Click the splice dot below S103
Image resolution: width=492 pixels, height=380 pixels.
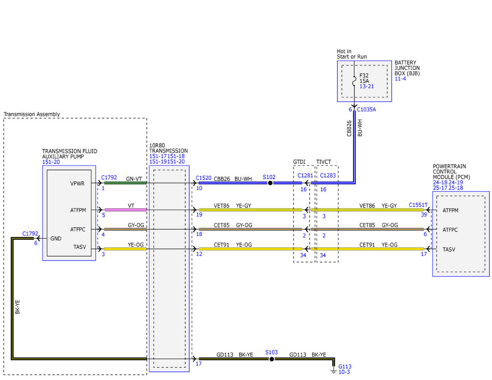271,359
